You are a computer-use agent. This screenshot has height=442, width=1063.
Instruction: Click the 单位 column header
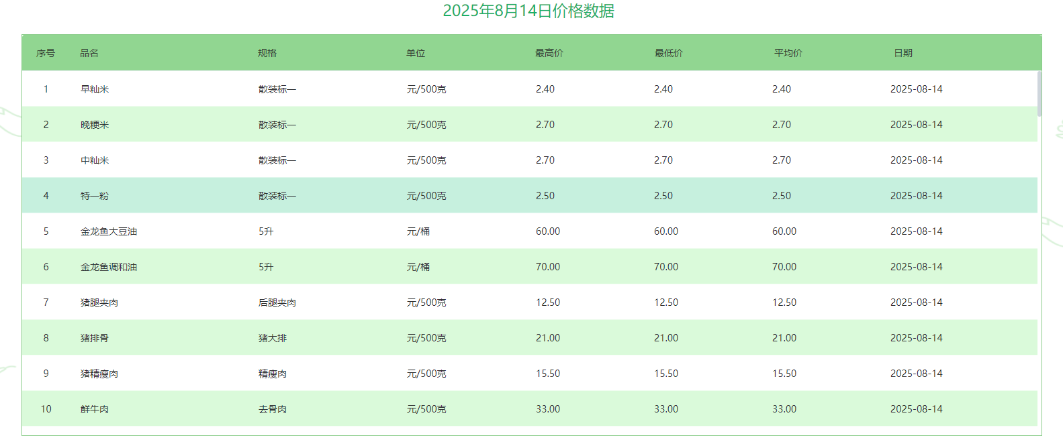[x=416, y=53]
